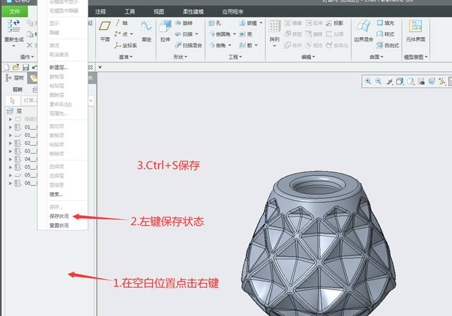Screen dimensions: 452x316
Task: Click the zoom out icon in the view toolbar
Action: [379, 81]
